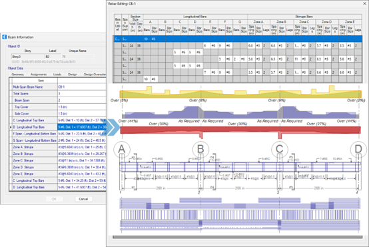Screen dimensions: 369x247
Task: Click the OK button
Action: click(54, 199)
